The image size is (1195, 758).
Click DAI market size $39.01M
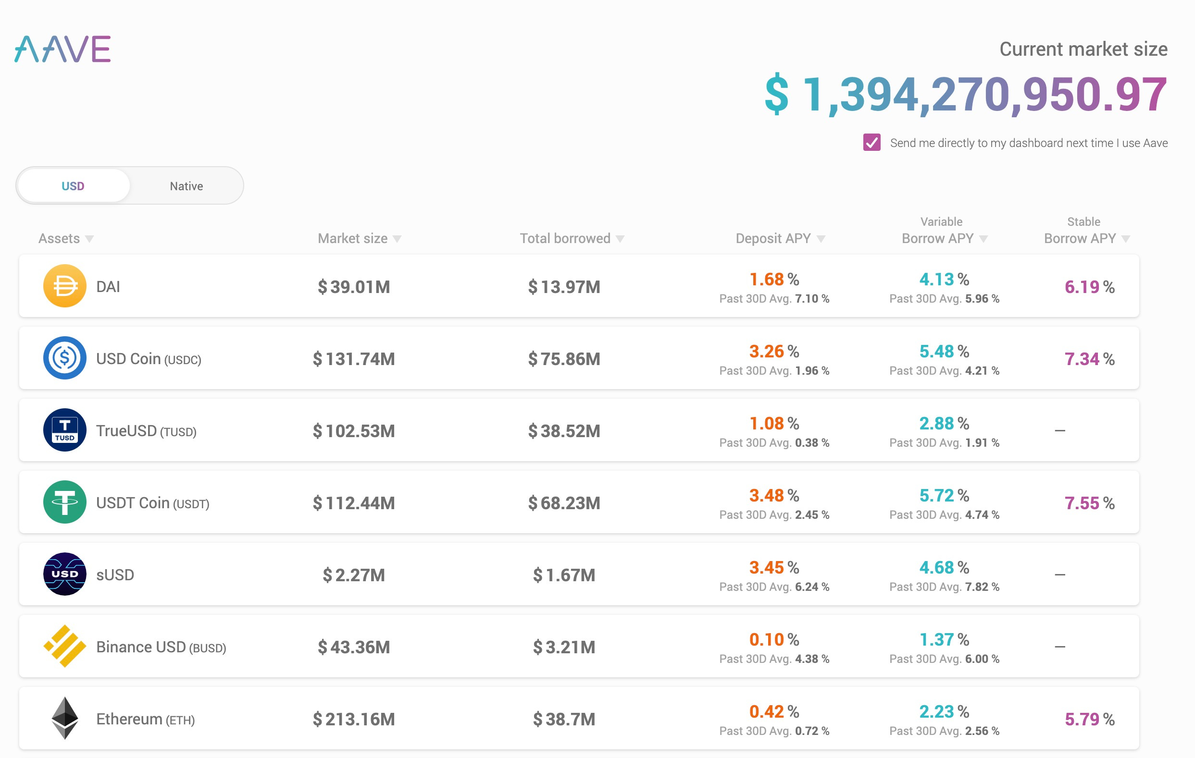pos(354,287)
